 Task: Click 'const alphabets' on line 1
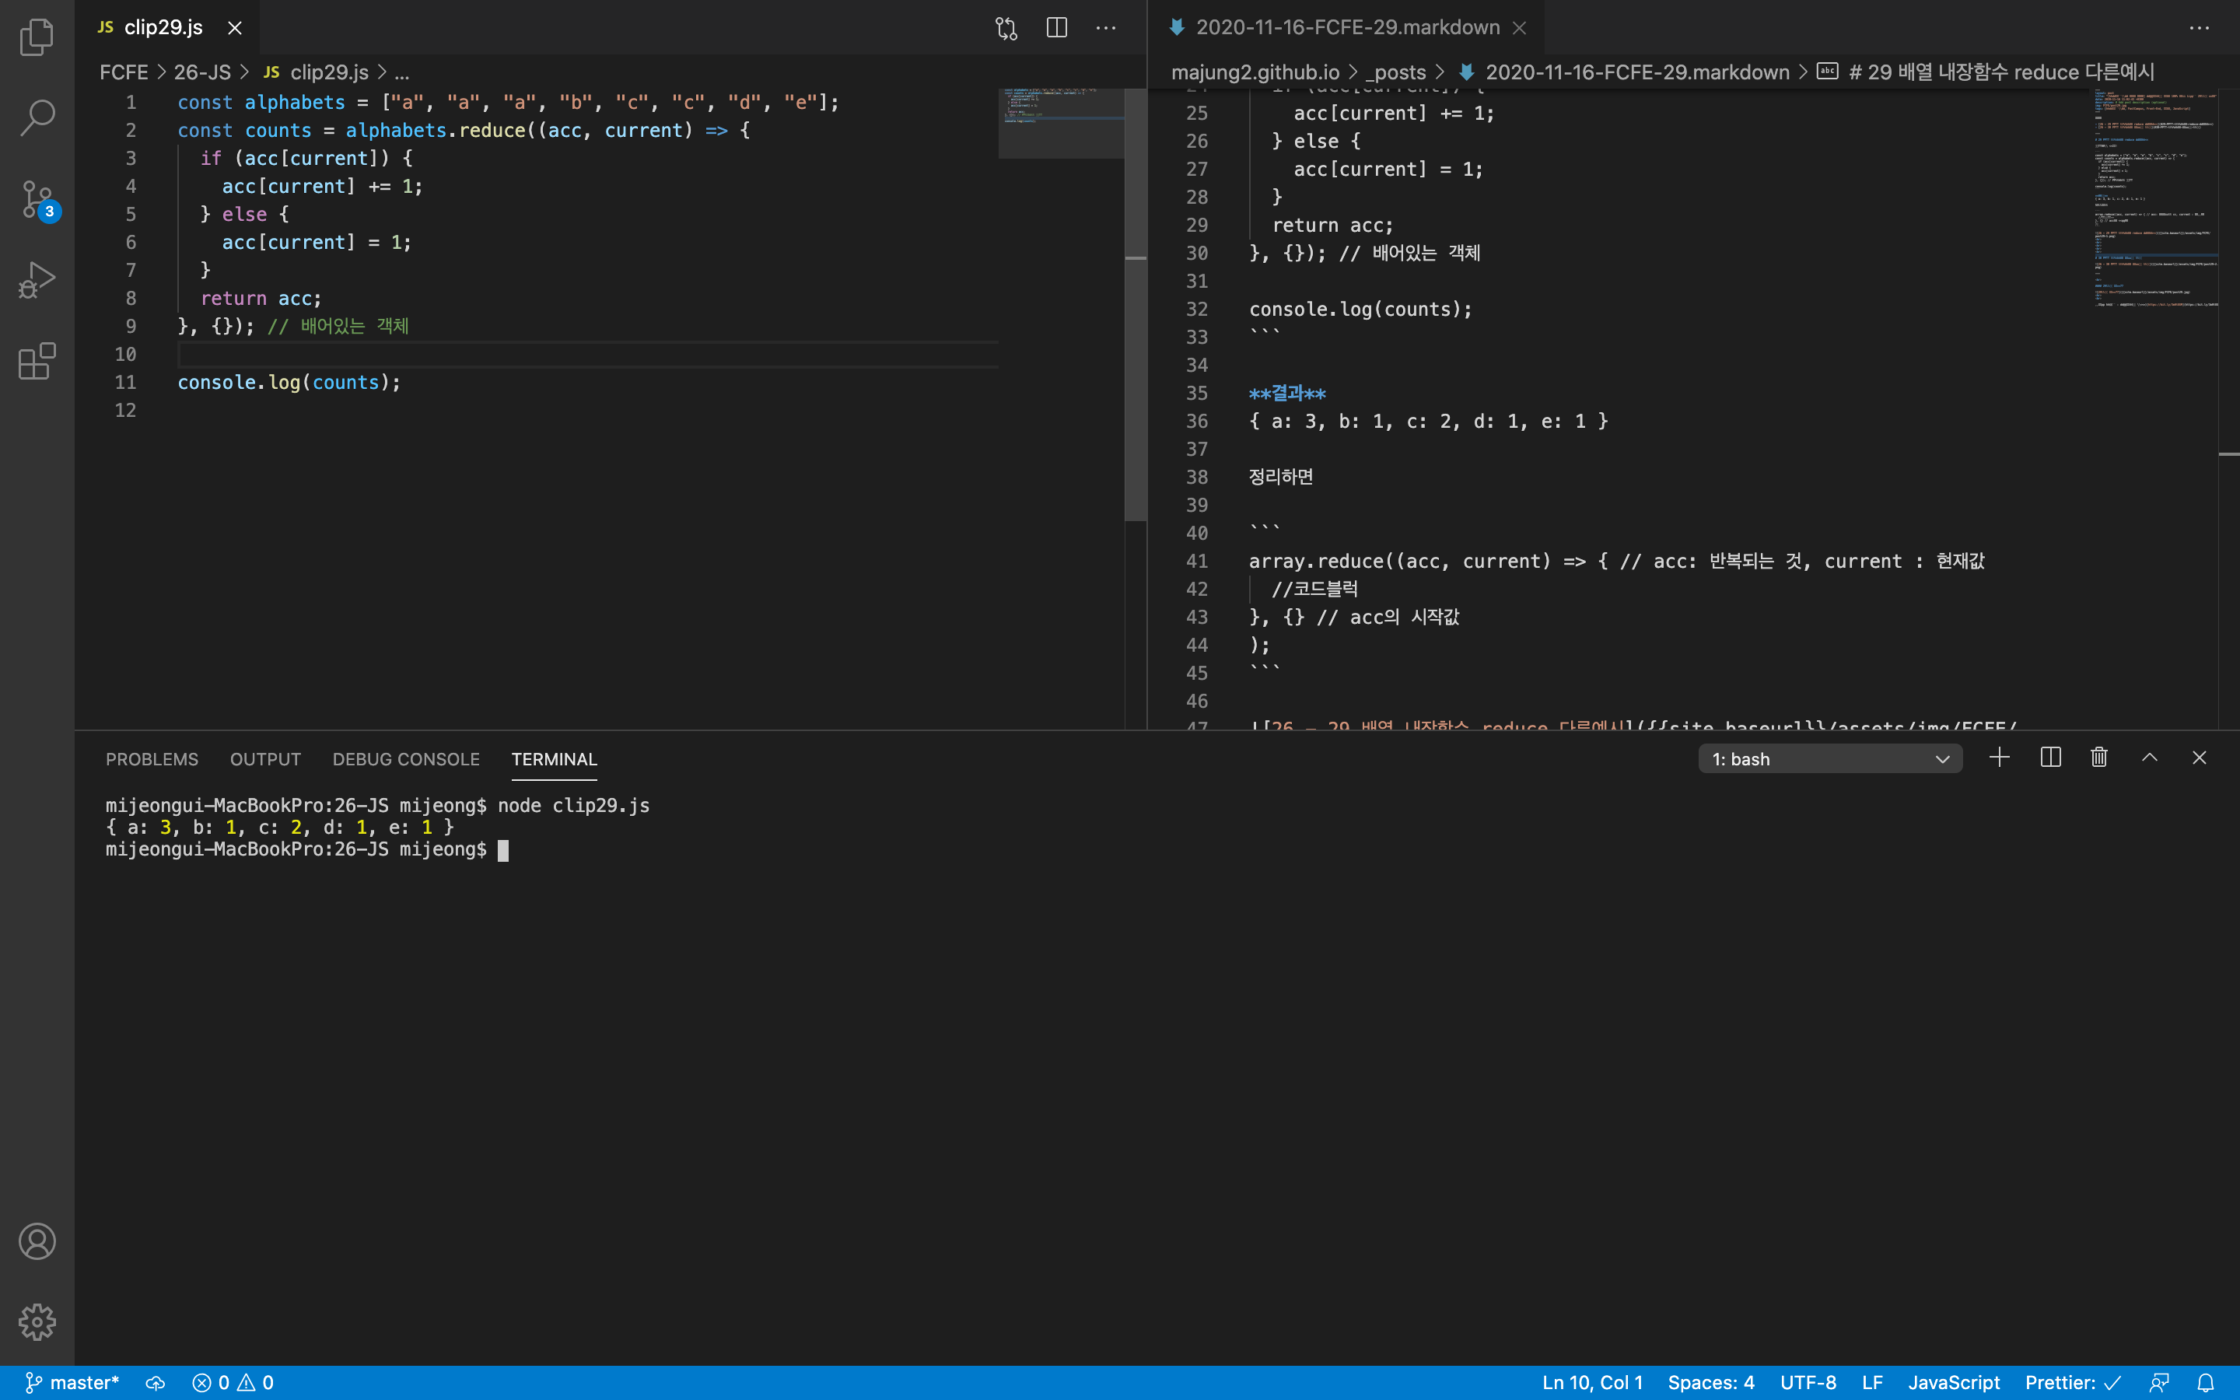261,103
